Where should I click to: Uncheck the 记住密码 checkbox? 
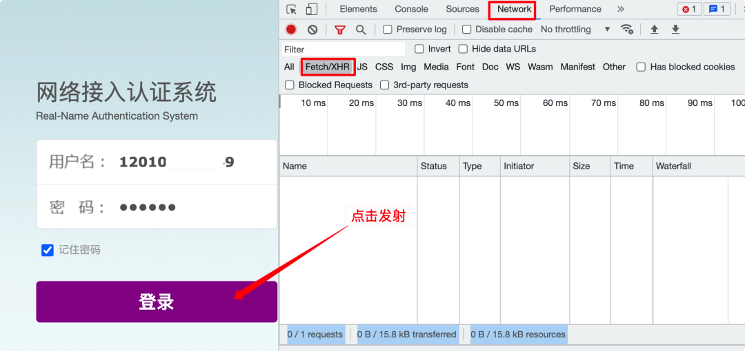pos(48,250)
